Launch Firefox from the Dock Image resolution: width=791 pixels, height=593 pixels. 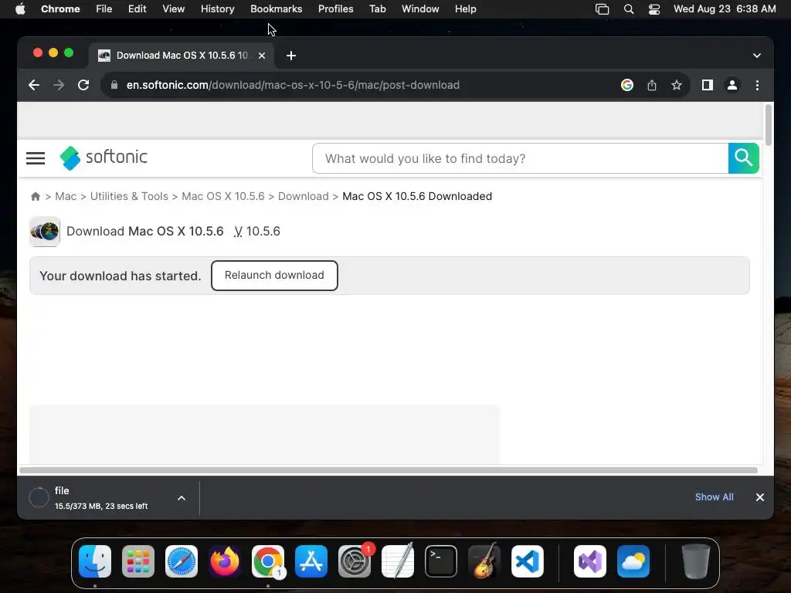(225, 561)
